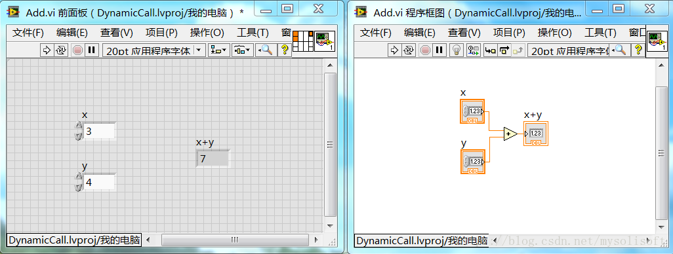Click Run Continuously in front panel toolbar

point(61,50)
